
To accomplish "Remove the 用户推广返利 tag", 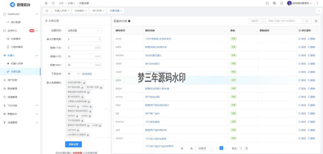I will (101, 87).
